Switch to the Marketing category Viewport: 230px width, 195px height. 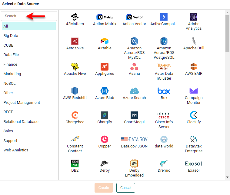tap(12, 74)
